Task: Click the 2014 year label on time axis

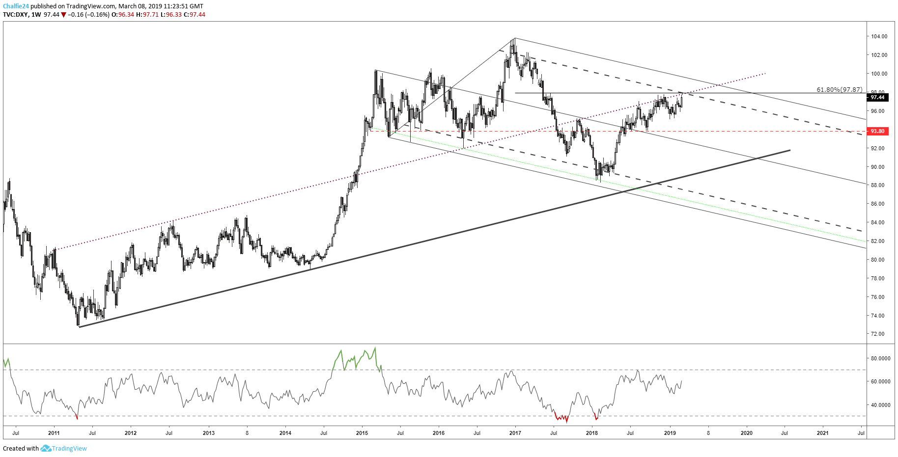Action: pyautogui.click(x=285, y=433)
